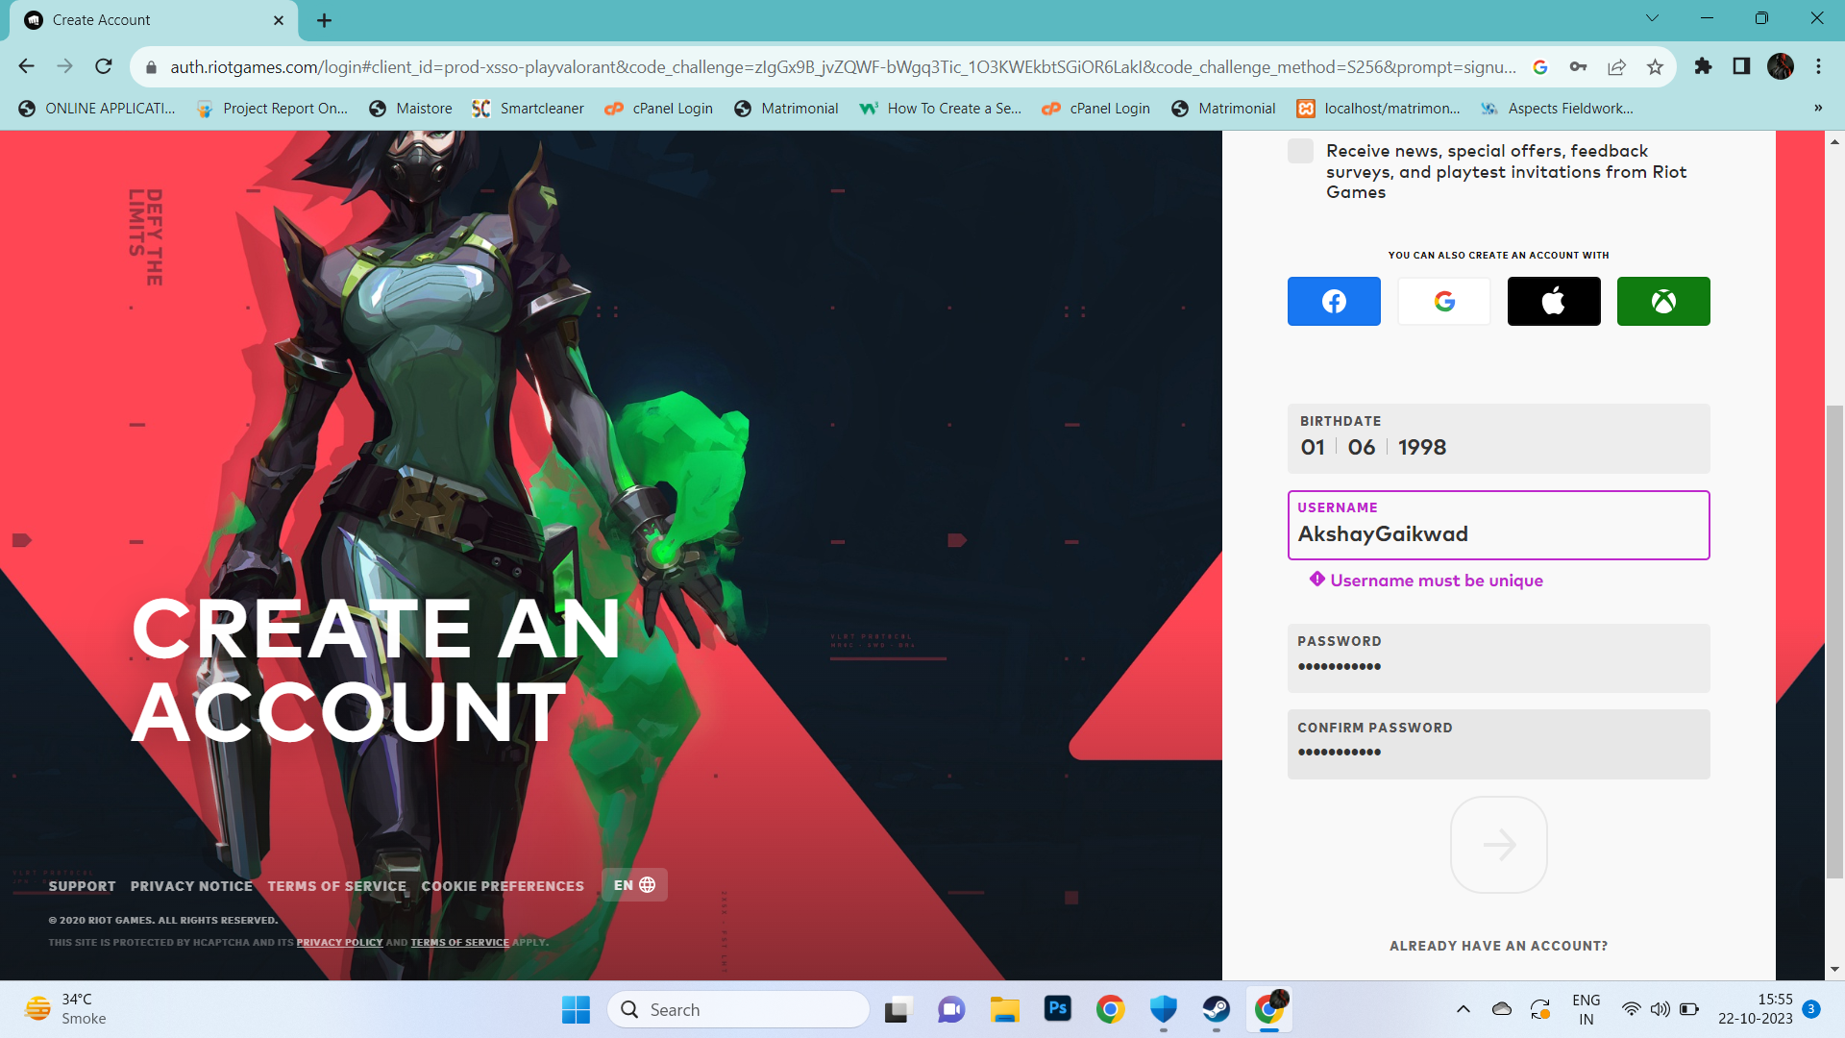Sign up with the Facebook button
This screenshot has width=1845, height=1038.
click(1334, 301)
